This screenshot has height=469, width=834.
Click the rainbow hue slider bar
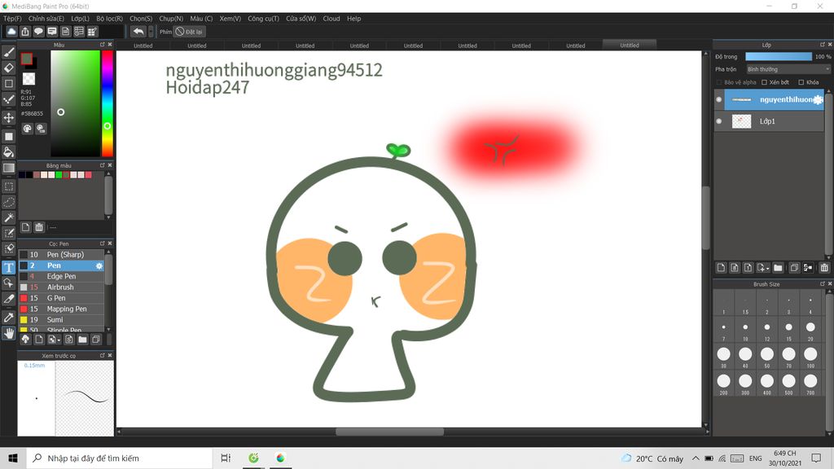coord(108,103)
